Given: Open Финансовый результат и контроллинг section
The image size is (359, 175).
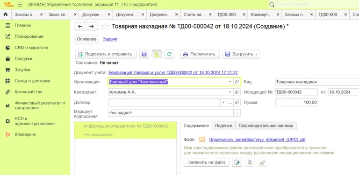Looking at the screenshot, I should click(x=40, y=105).
